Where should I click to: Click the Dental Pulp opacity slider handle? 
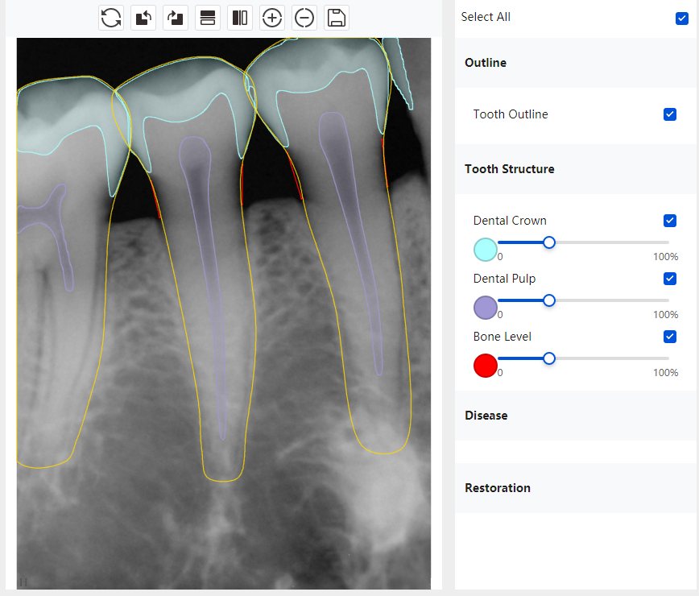549,300
